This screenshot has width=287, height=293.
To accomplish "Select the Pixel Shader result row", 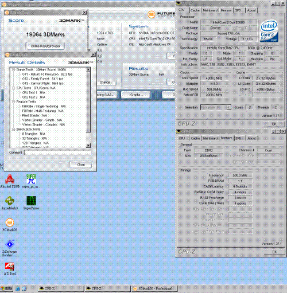I will point(34,115).
